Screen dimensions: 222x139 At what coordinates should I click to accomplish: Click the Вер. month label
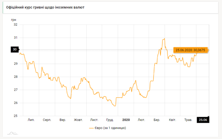coord(63,120)
